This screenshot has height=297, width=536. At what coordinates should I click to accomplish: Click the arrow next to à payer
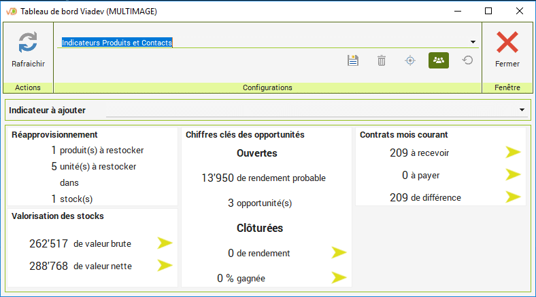click(513, 175)
